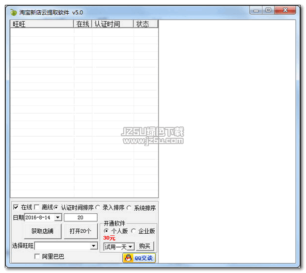The image size is (306, 273).
Task: Choose 个人版 personal edition option
Action: (106, 231)
